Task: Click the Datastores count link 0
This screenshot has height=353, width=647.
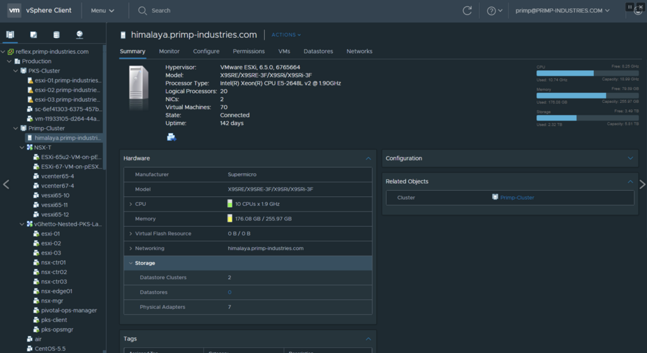Action: (229, 292)
